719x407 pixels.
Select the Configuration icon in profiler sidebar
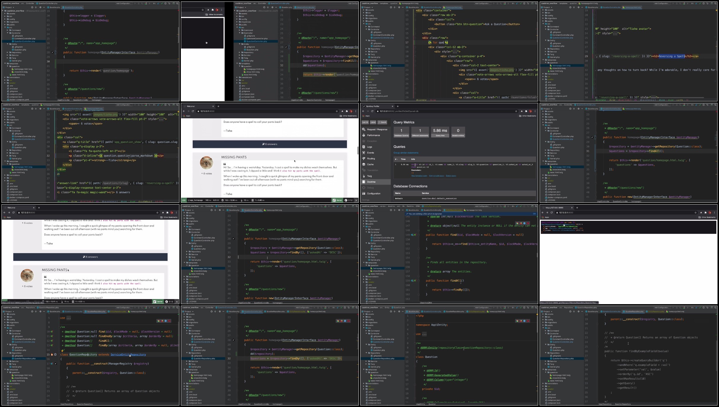(x=364, y=193)
